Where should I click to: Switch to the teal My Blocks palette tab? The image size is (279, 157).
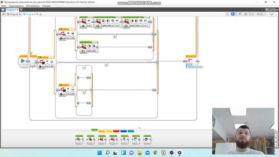click(131, 131)
